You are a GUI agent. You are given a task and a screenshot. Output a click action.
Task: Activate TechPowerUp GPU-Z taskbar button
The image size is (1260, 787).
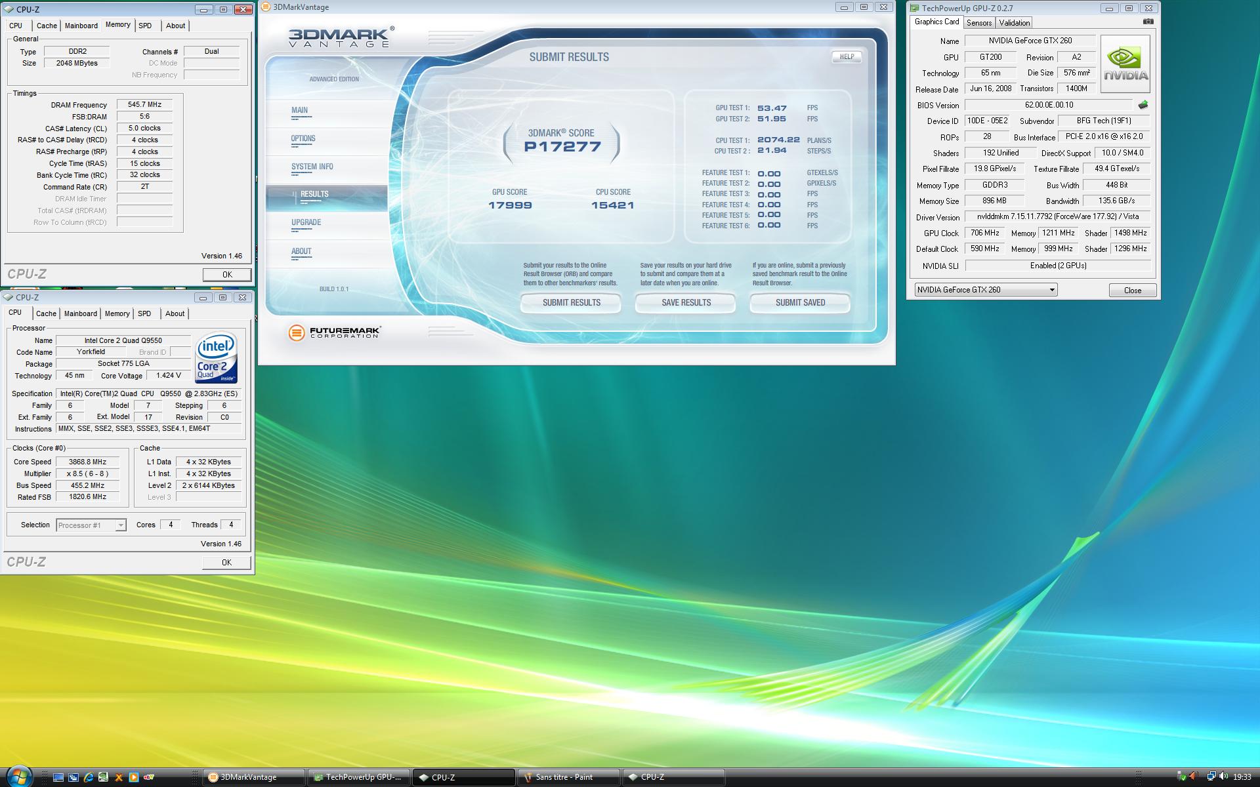pyautogui.click(x=359, y=777)
